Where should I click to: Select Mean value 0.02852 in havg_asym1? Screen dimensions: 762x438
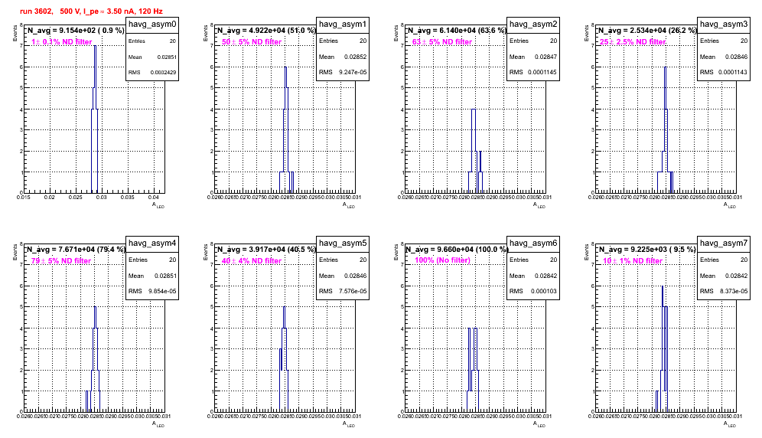click(x=355, y=57)
